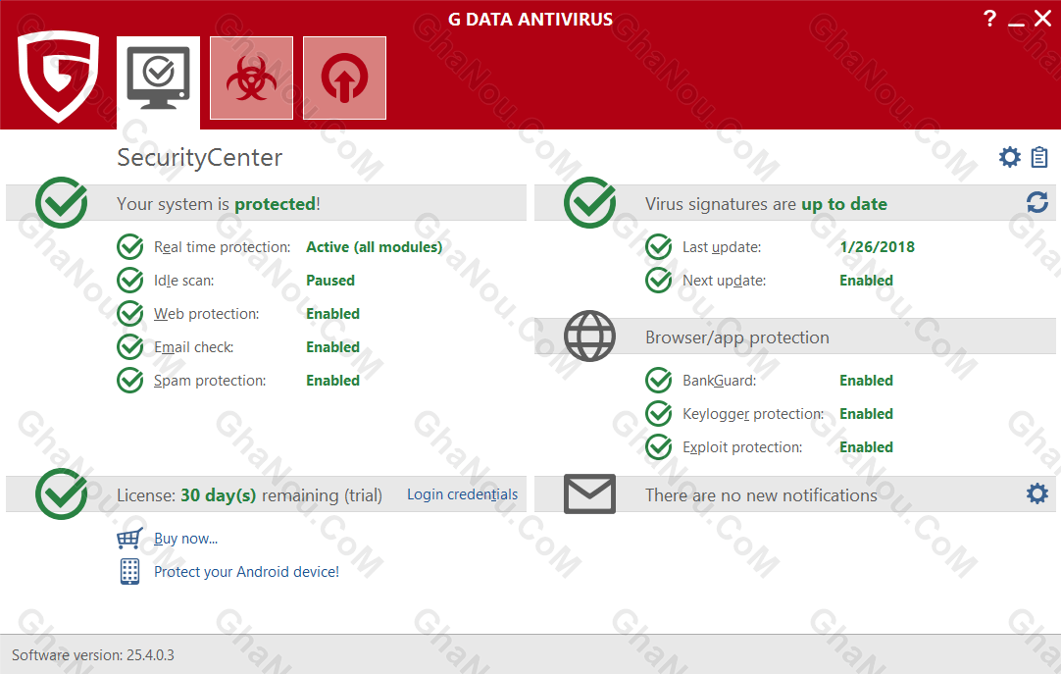Viewport: 1061px width, 674px height.
Task: Open Web protection options
Action: point(206,313)
